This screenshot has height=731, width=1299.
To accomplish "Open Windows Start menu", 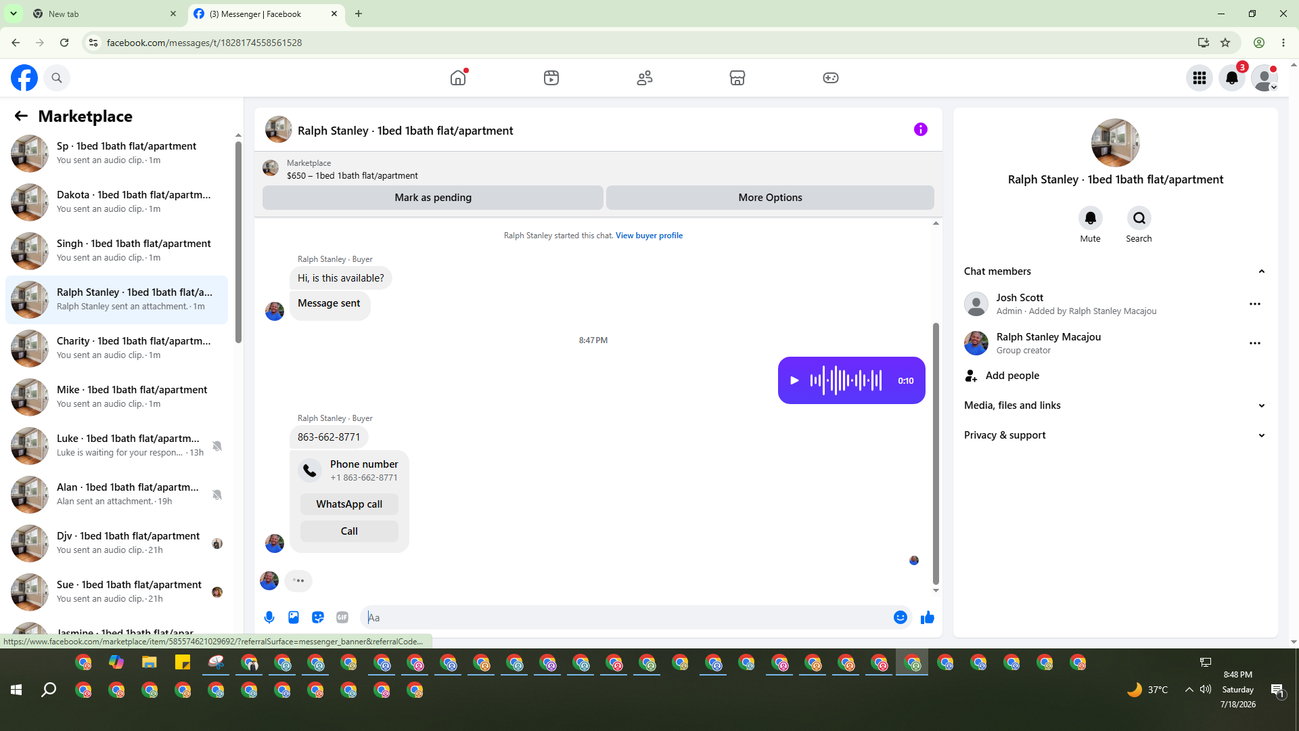I will point(16,690).
